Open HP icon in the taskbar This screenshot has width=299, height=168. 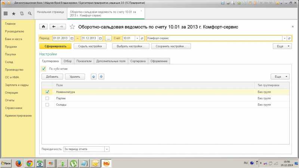click(40, 164)
